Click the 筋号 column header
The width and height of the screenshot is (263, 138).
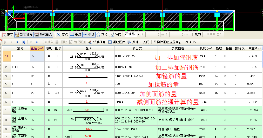point(21,48)
